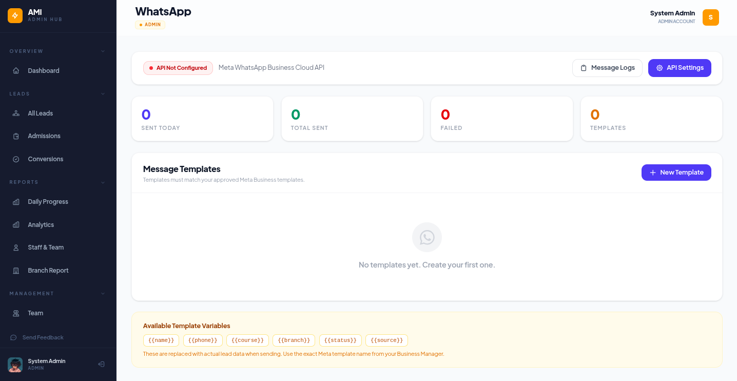Open Staff & Team report
This screenshot has width=737, height=381.
[x=58, y=247]
